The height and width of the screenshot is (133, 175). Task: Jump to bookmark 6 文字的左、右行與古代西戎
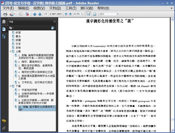coord(35,82)
